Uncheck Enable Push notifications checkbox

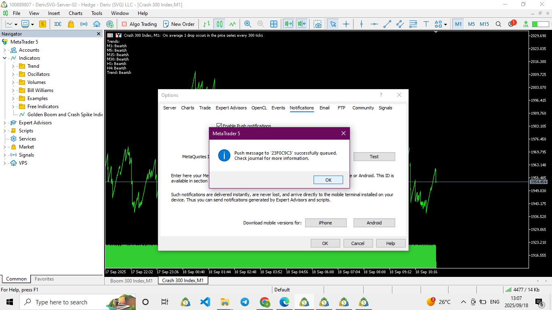coord(219,126)
